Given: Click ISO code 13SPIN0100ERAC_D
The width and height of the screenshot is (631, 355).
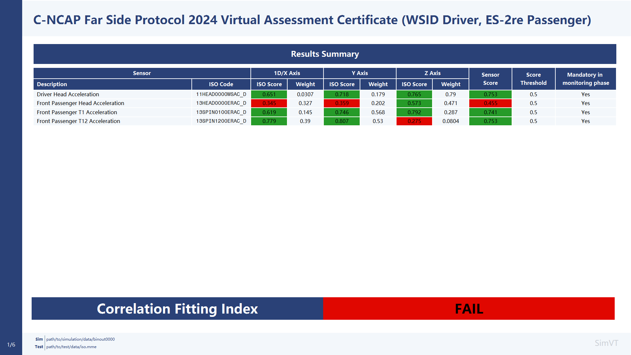Looking at the screenshot, I should click(221, 112).
